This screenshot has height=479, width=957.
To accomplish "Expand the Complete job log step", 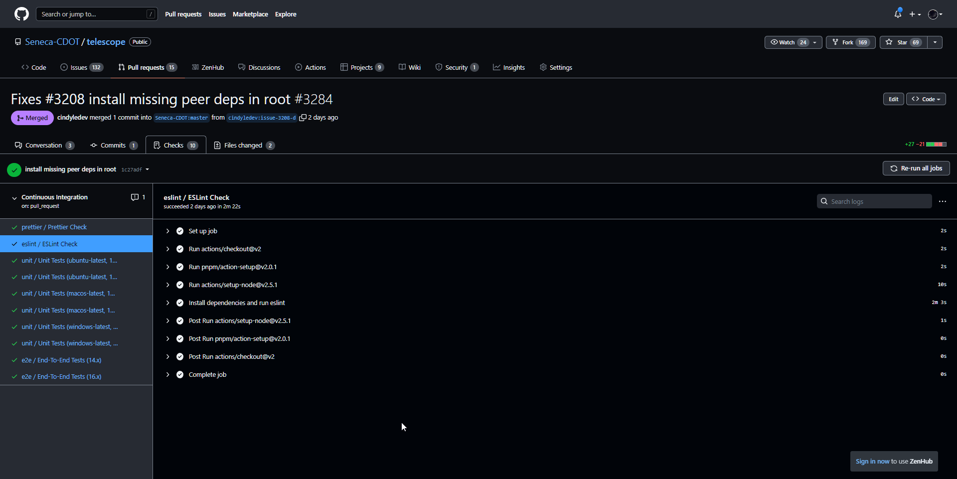I will [167, 374].
